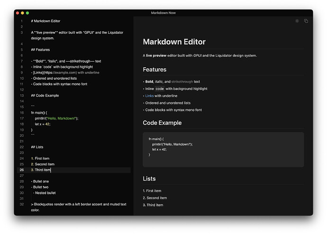Minimize the window with the yellow button
Viewport: 327px width, 234px height.
[22, 13]
